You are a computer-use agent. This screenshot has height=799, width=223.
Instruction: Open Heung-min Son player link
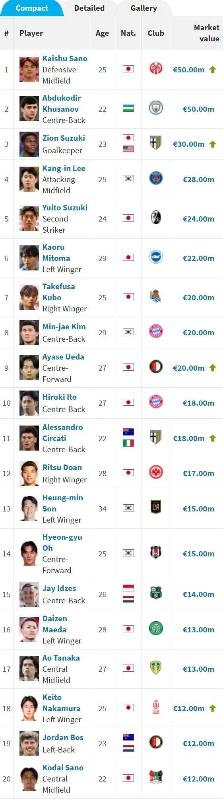[63, 503]
